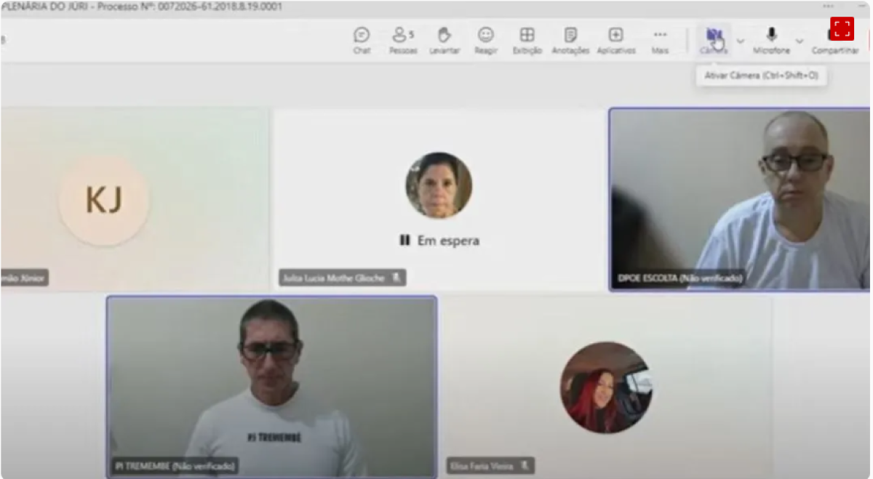Raise hand with Levantar button
Image resolution: width=873 pixels, height=479 pixels.
coord(444,40)
